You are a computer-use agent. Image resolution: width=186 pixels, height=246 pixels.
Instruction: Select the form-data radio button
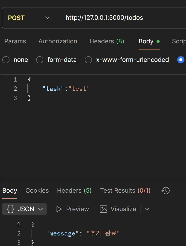[40, 60]
